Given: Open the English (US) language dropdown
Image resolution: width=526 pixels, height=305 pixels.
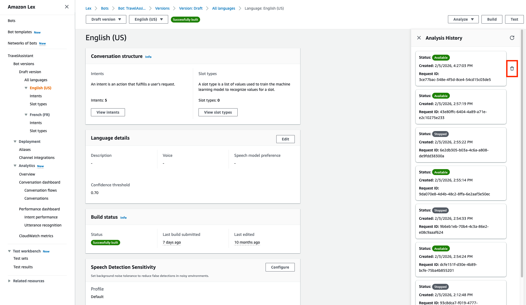Looking at the screenshot, I should 148,19.
